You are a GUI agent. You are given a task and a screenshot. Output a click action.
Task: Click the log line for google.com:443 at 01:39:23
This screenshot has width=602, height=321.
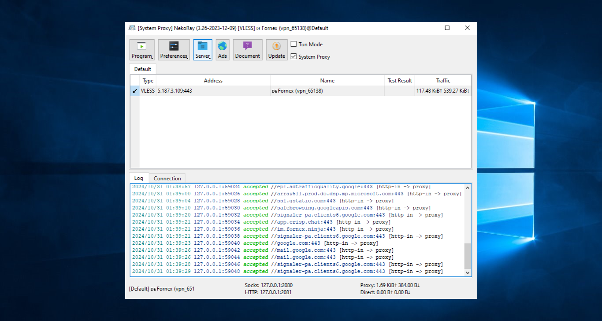(x=255, y=243)
